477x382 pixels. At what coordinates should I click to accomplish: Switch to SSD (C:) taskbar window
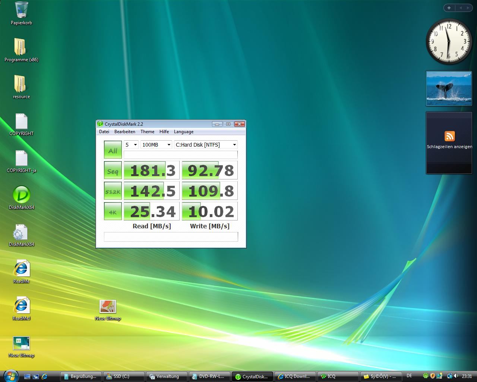(x=123, y=376)
